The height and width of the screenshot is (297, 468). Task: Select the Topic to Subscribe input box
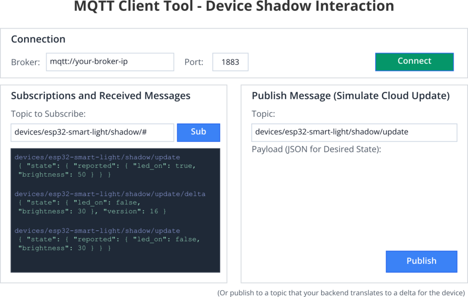(x=92, y=132)
